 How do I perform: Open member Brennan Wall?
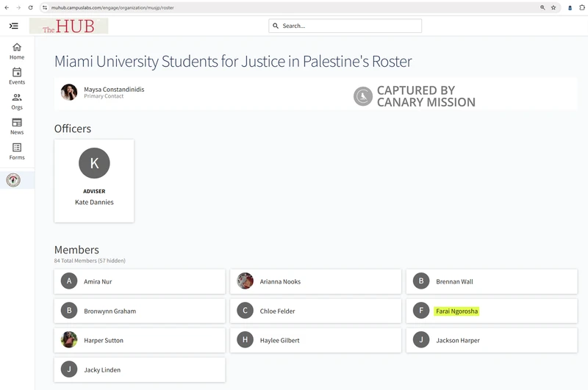(454, 281)
